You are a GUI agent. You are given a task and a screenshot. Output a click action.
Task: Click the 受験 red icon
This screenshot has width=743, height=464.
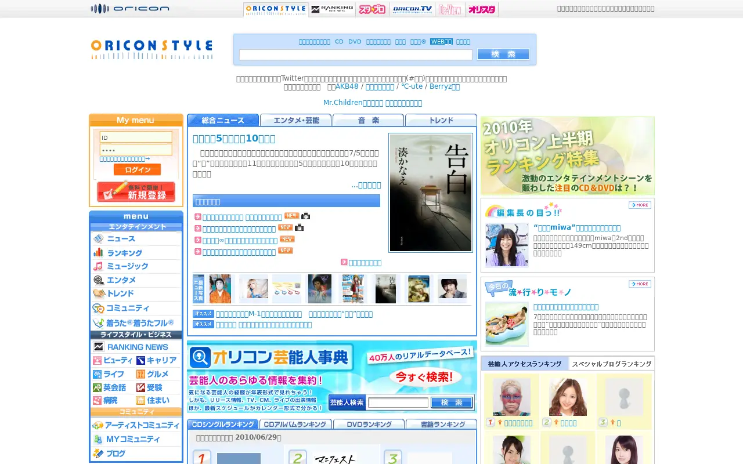tap(140, 387)
